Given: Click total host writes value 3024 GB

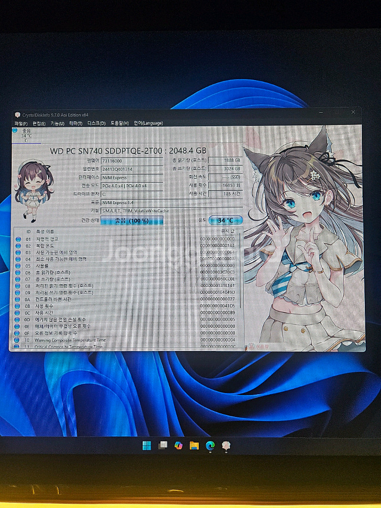Looking at the screenshot, I should (225, 169).
